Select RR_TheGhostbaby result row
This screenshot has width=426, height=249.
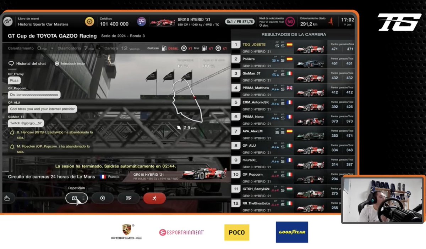293,205
